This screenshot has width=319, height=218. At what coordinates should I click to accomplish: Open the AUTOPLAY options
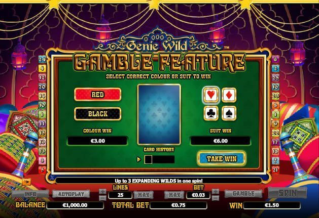71,194
